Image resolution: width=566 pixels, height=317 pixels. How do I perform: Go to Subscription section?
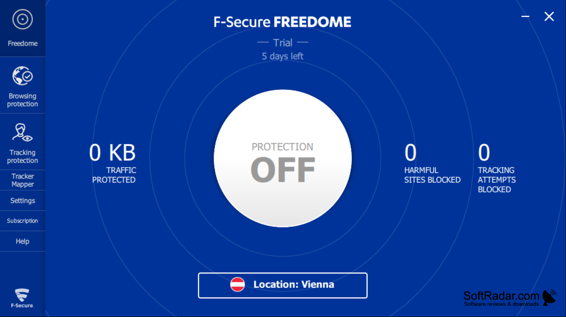(22, 221)
